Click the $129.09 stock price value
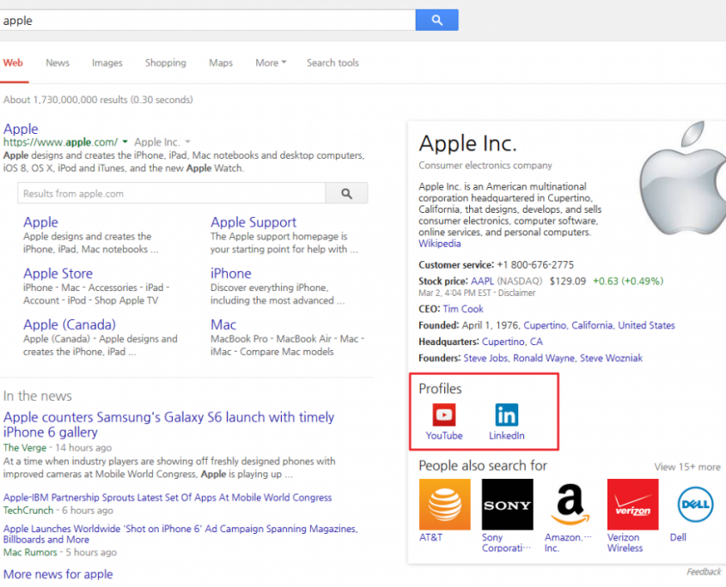Viewport: 726px width, 587px height. [x=568, y=281]
